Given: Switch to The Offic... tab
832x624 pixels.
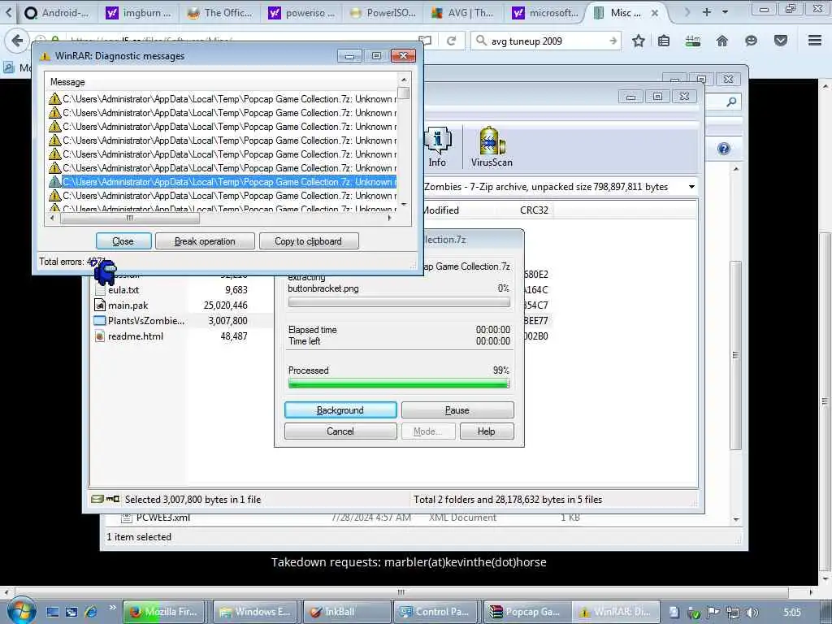Looking at the screenshot, I should (x=221, y=13).
